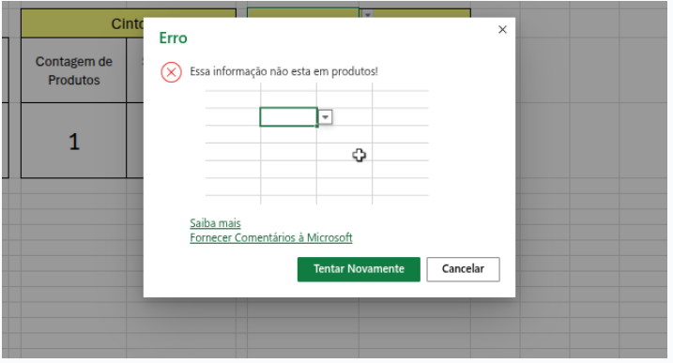Open the validation dropdown arrow behind dialog
The width and height of the screenshot is (673, 363).
coord(367,14)
